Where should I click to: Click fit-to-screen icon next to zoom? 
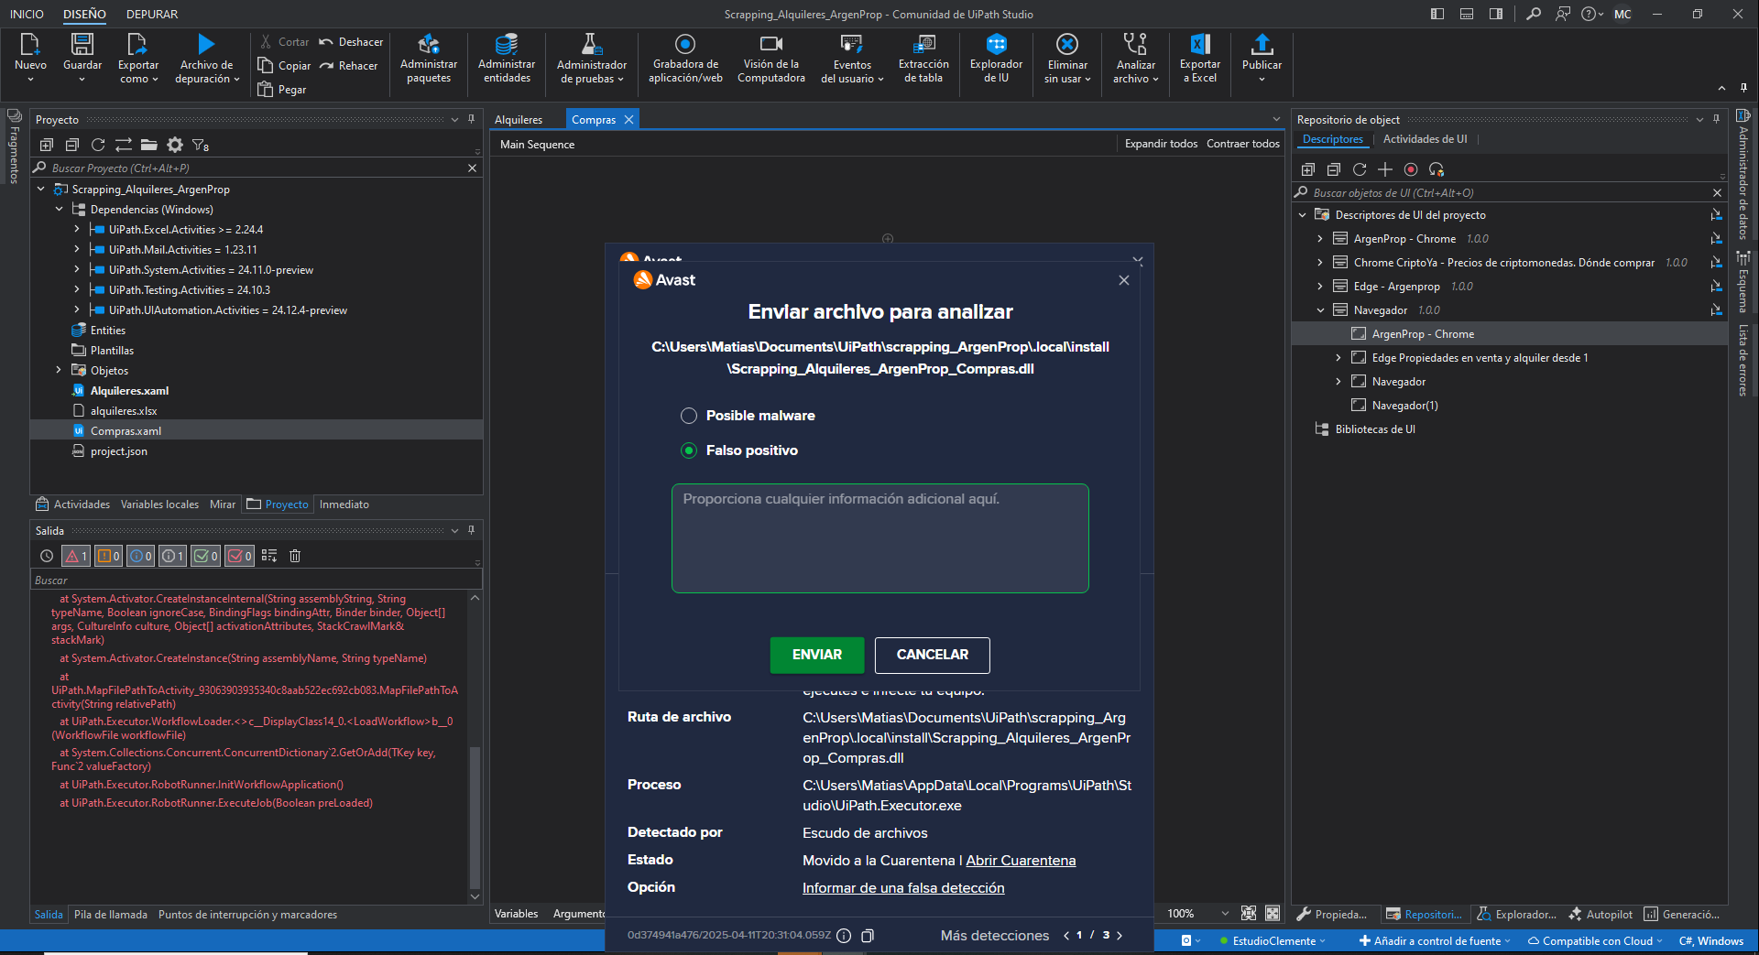click(1248, 914)
